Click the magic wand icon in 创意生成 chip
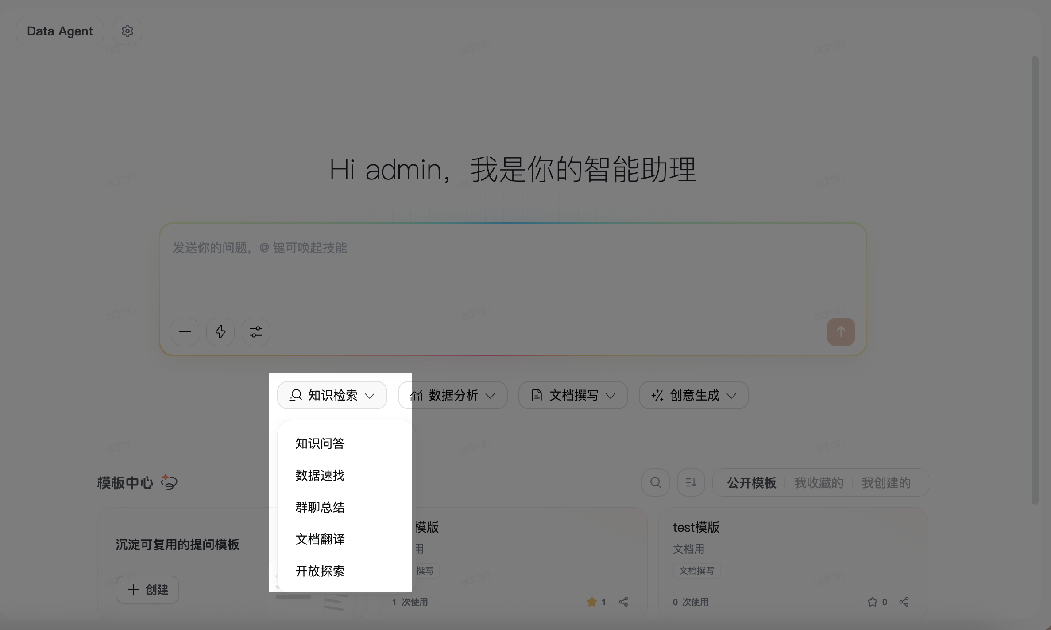1051x630 pixels. 657,395
